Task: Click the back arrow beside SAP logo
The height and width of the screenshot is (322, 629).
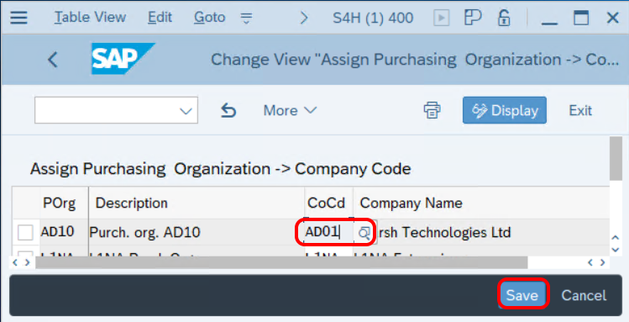Action: (x=53, y=60)
